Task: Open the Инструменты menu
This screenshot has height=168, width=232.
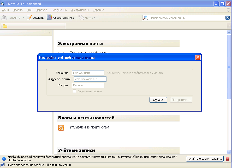Action: 80,10
